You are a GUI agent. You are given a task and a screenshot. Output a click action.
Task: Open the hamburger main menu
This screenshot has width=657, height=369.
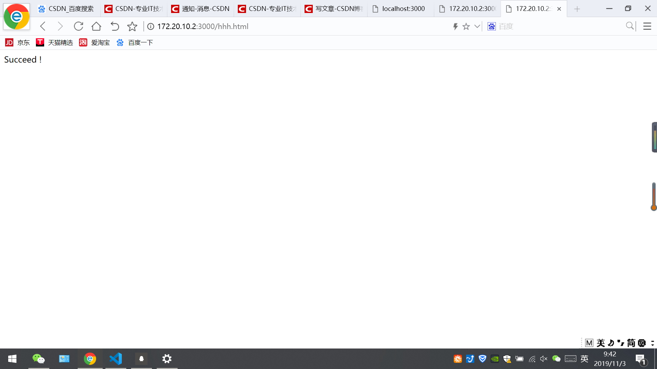click(x=647, y=26)
